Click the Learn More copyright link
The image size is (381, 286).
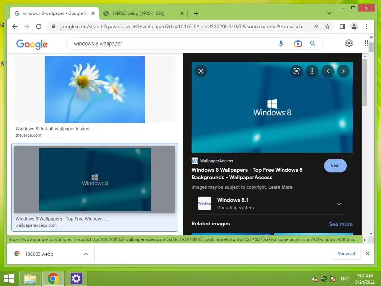[x=280, y=187]
